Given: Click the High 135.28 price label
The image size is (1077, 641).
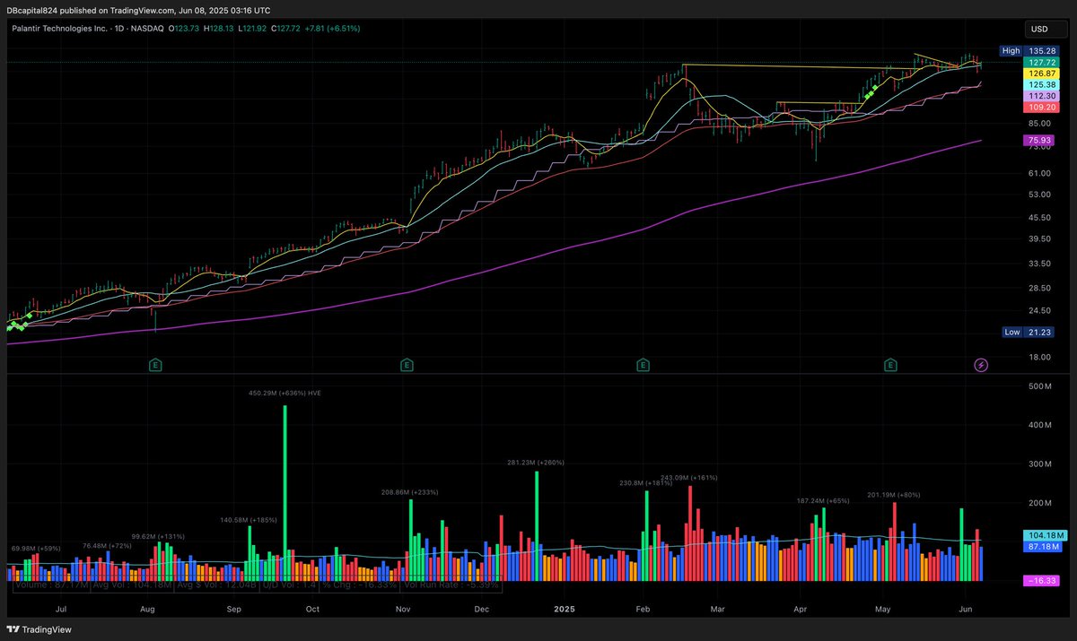Looking at the screenshot, I should click(1029, 51).
